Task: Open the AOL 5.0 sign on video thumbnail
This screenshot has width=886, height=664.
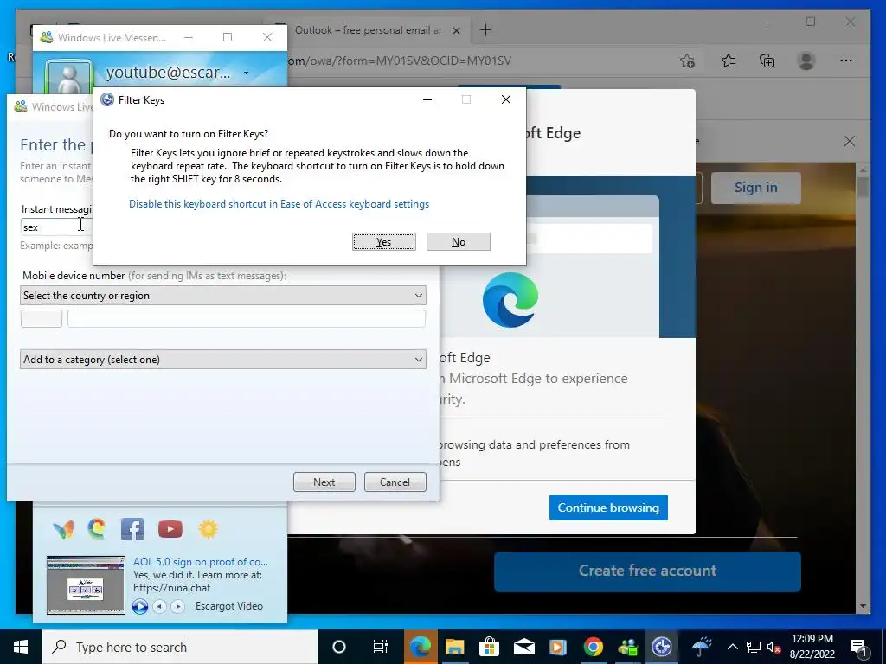Action: click(86, 585)
